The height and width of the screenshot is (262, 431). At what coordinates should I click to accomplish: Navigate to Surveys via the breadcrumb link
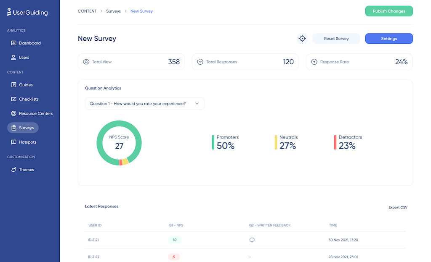click(113, 11)
